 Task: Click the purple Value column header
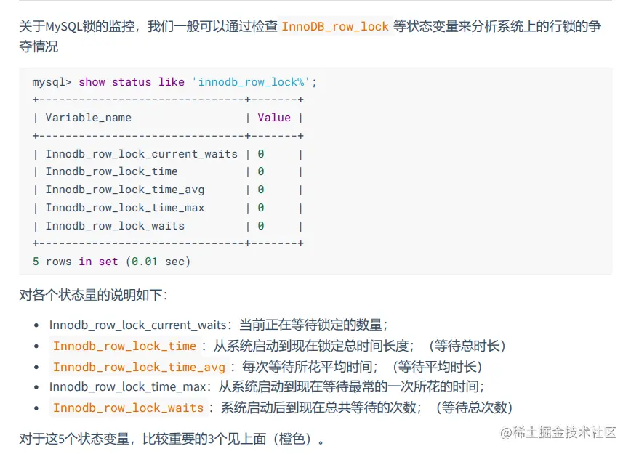tap(273, 118)
